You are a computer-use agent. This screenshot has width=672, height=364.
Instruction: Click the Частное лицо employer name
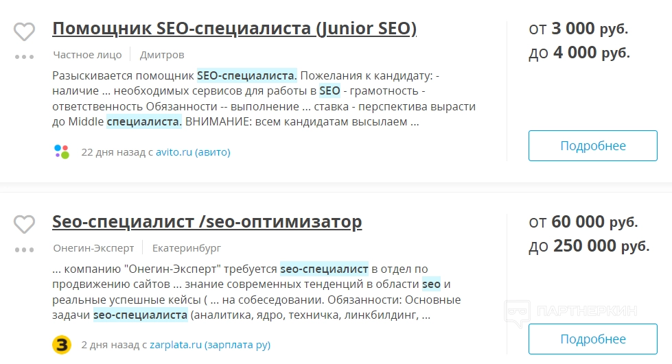[87, 55]
